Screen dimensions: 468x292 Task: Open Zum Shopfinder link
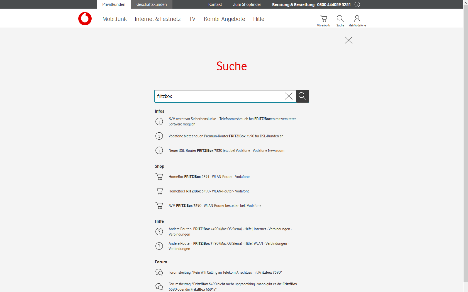247,4
